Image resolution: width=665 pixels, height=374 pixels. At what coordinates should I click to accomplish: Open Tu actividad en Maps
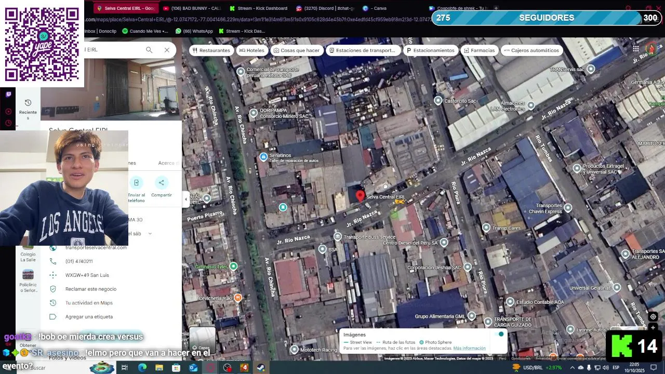[x=89, y=303]
